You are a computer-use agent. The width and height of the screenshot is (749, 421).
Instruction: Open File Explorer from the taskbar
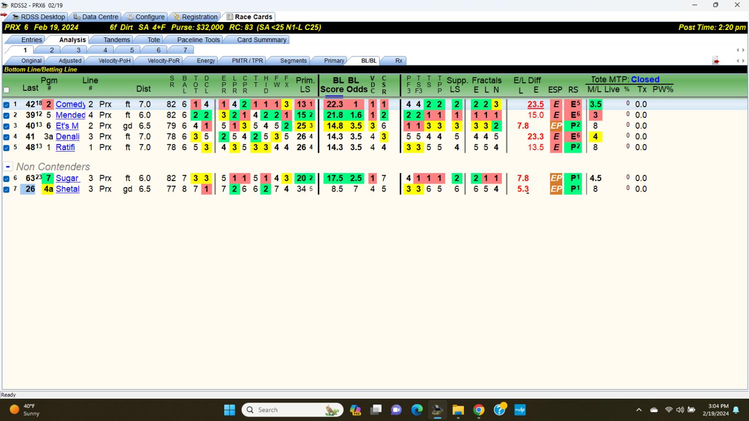(458, 410)
